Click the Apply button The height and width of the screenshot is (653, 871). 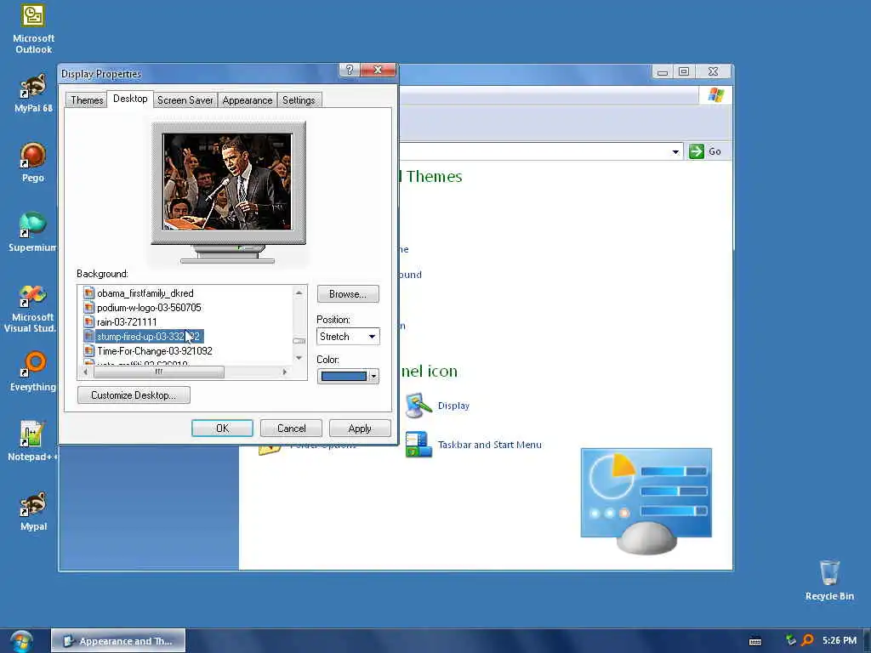360,429
